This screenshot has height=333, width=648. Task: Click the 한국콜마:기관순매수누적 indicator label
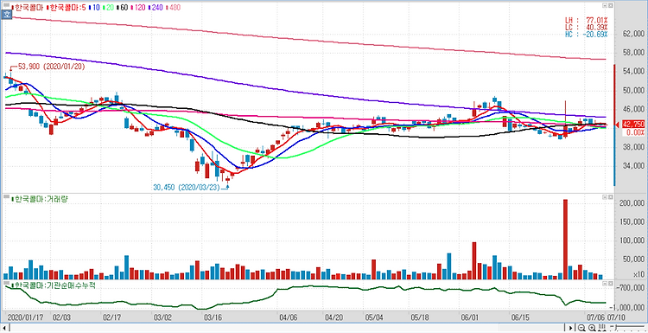pos(54,285)
